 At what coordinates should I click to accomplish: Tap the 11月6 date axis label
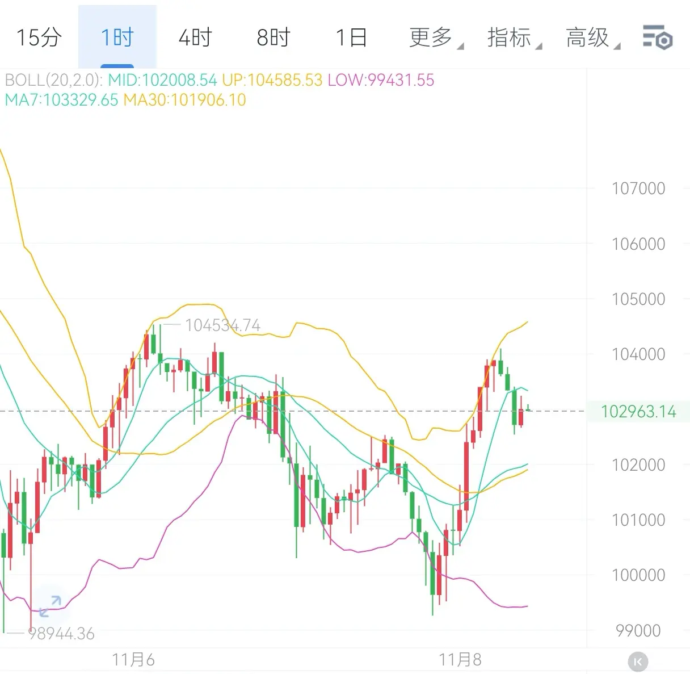click(133, 660)
